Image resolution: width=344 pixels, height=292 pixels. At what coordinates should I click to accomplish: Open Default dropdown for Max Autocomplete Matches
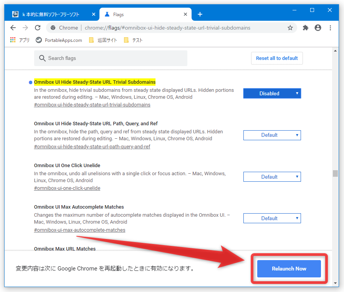coord(272,218)
